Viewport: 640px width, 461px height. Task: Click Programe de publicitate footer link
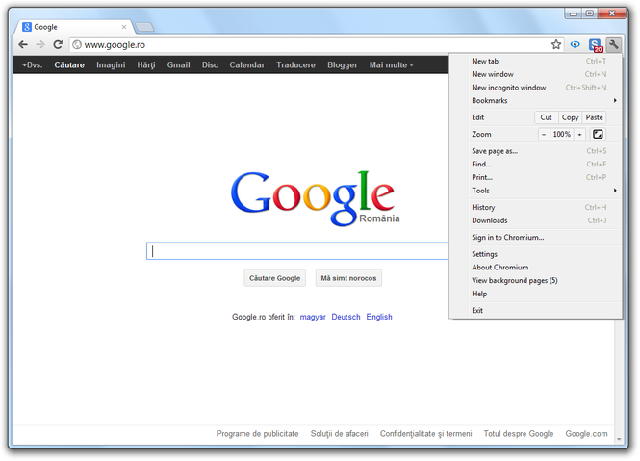pyautogui.click(x=257, y=434)
